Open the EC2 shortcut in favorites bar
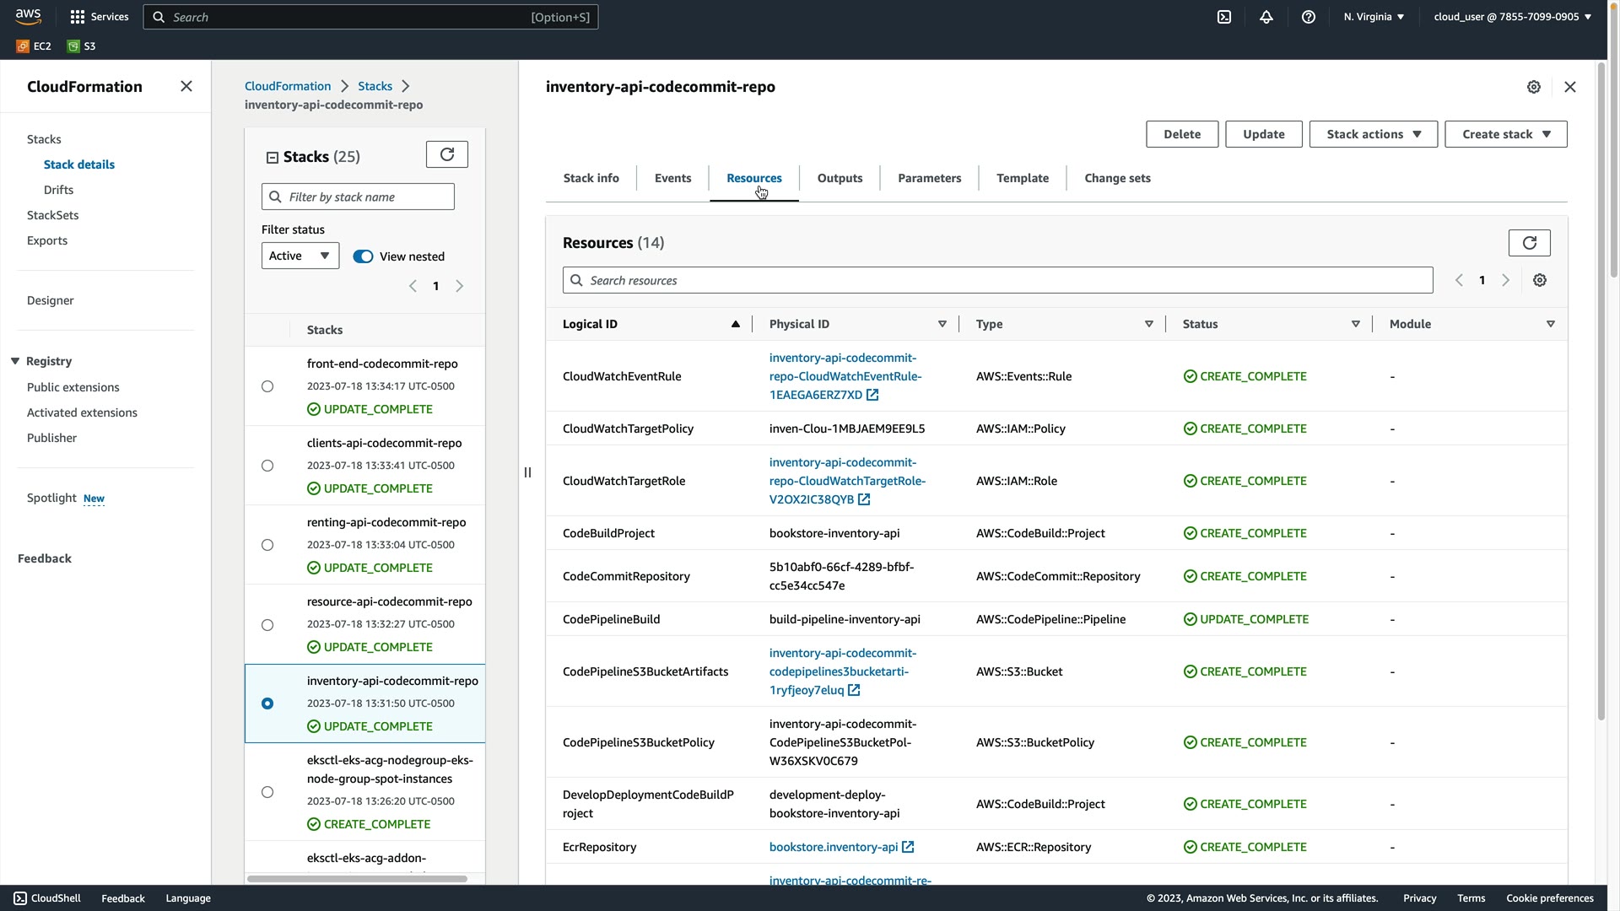This screenshot has width=1620, height=911. point(34,46)
